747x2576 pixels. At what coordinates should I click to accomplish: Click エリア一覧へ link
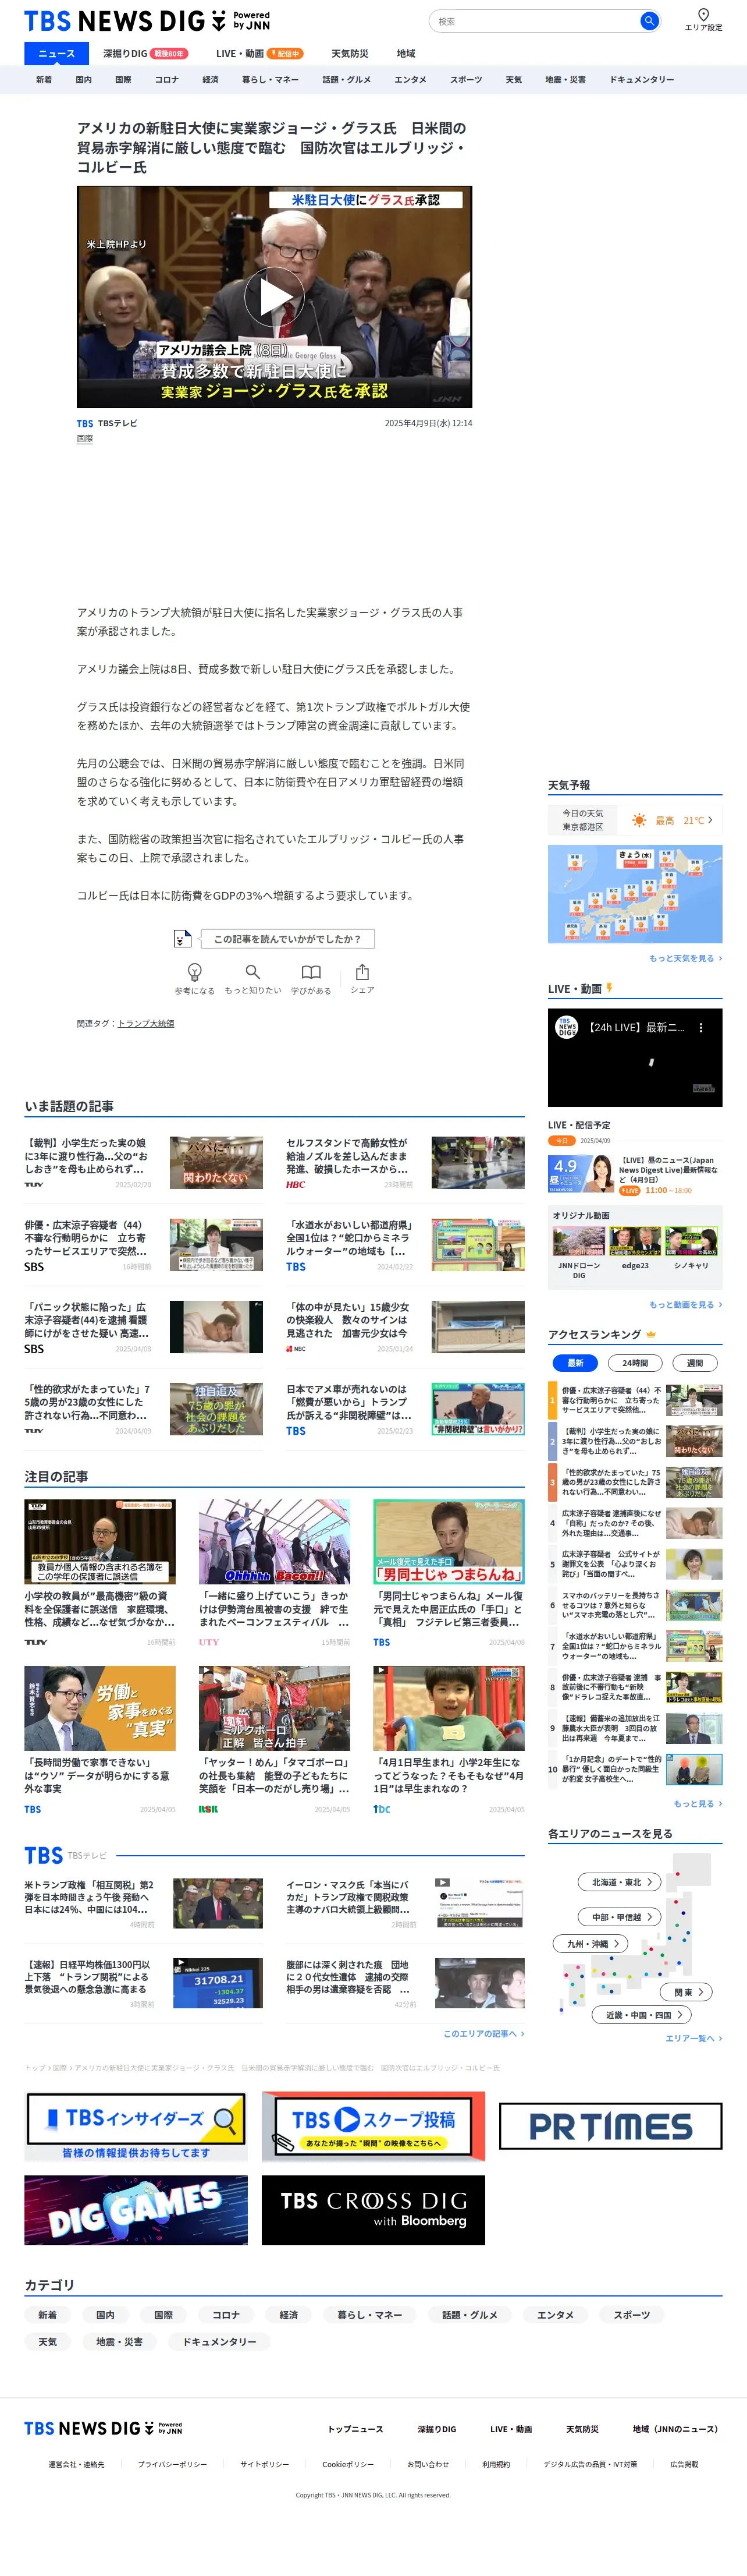(x=693, y=2038)
